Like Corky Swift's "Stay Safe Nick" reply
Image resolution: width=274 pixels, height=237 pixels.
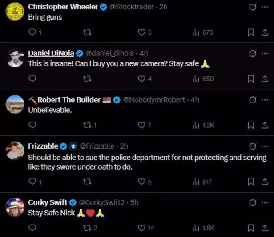pyautogui.click(x=141, y=228)
